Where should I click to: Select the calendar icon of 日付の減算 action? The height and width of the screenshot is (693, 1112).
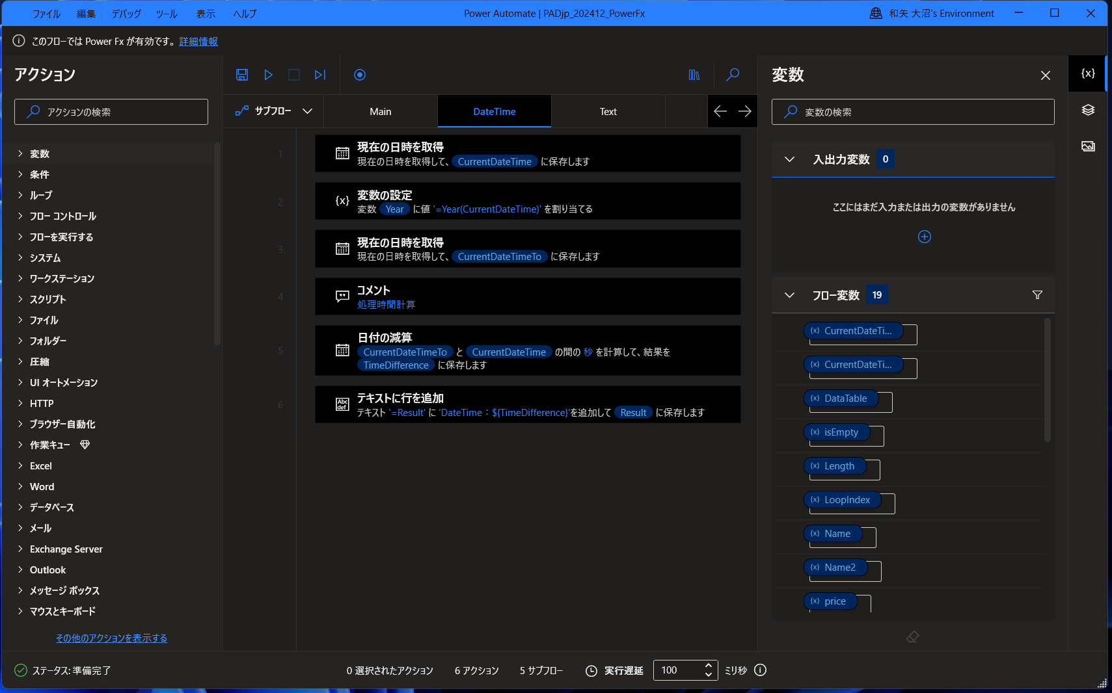pyautogui.click(x=342, y=350)
